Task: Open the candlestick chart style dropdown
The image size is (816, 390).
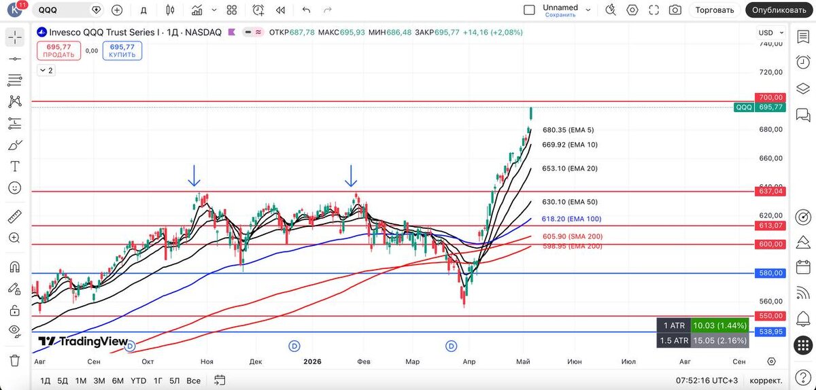Action: [x=170, y=10]
